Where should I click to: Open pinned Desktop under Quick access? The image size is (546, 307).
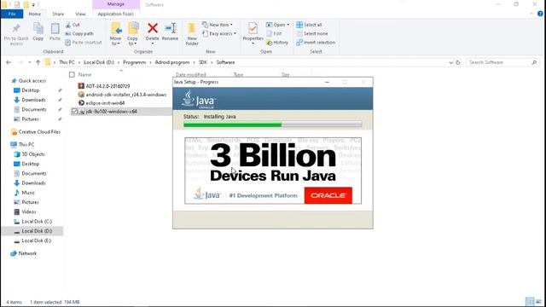tap(31, 90)
